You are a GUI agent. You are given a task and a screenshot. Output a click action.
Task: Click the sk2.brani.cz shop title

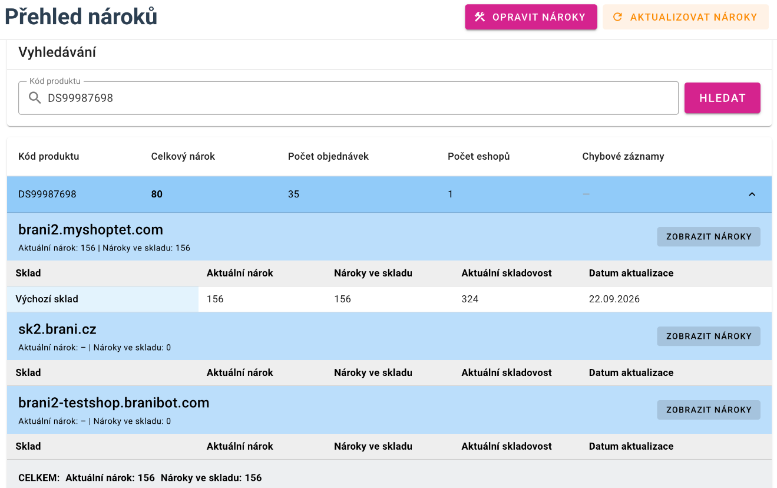[58, 329]
